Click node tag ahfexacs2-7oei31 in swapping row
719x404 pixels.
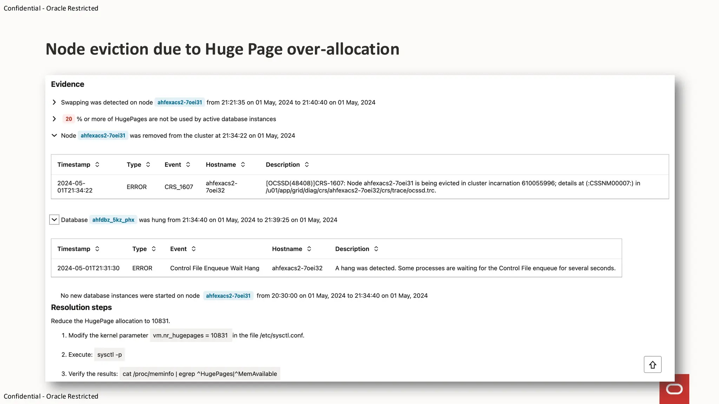(180, 102)
